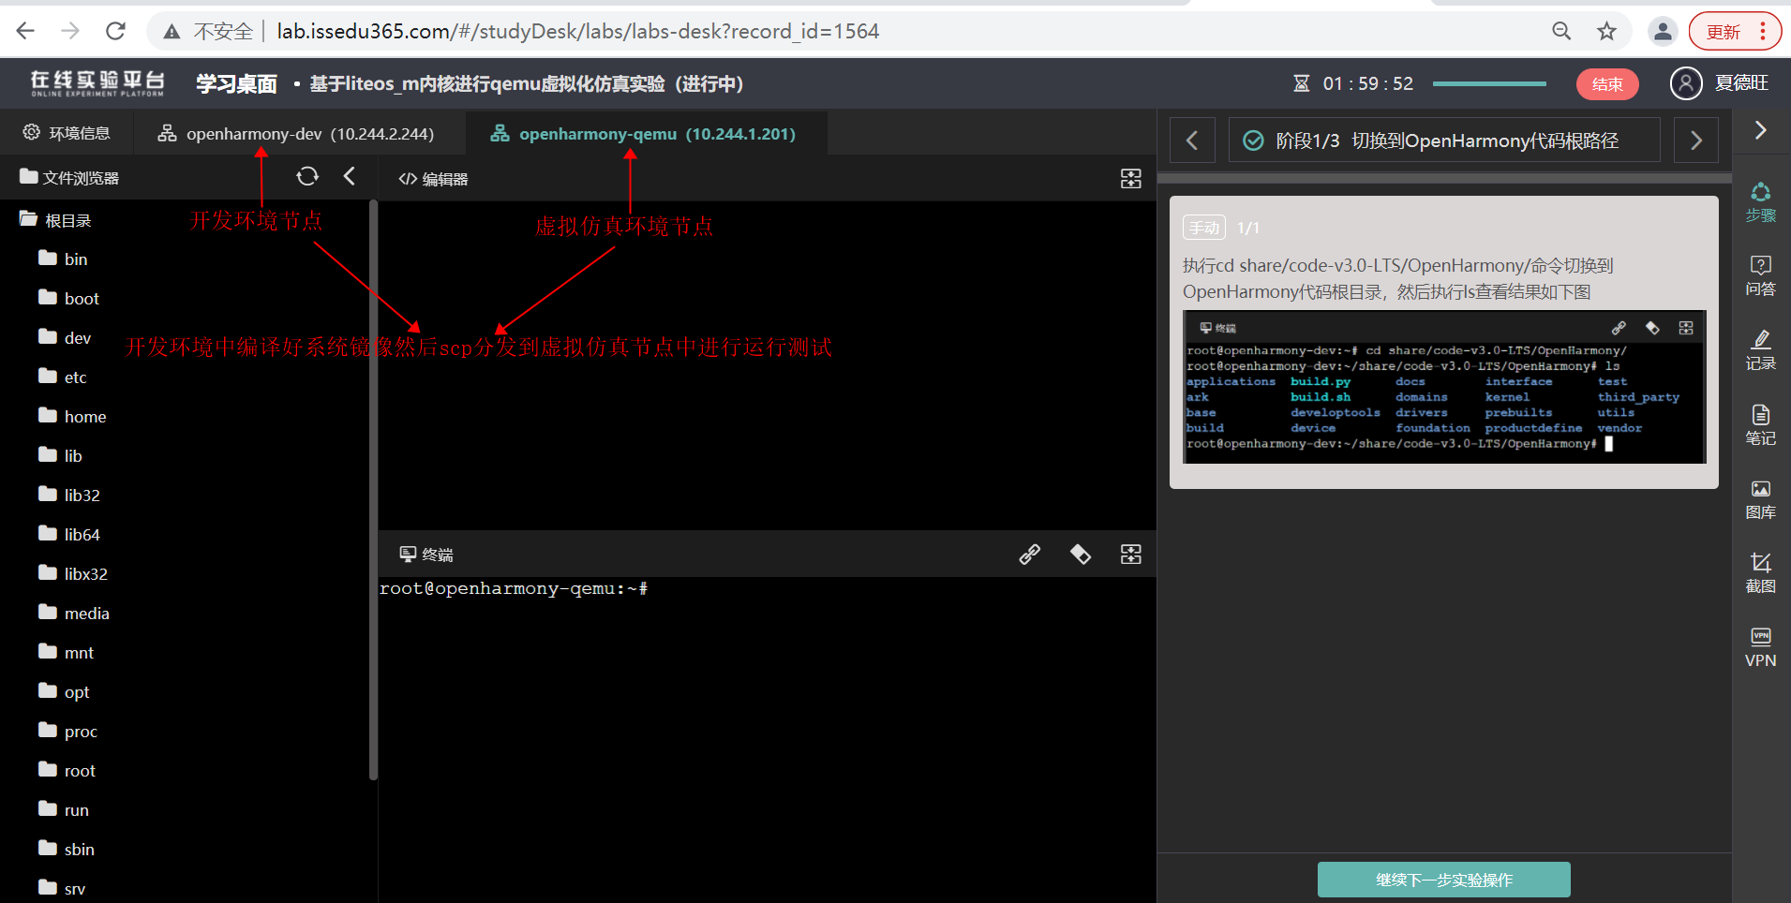Screen dimensions: 1791x903
Task: Collapse the file browser panel
Action: [350, 176]
